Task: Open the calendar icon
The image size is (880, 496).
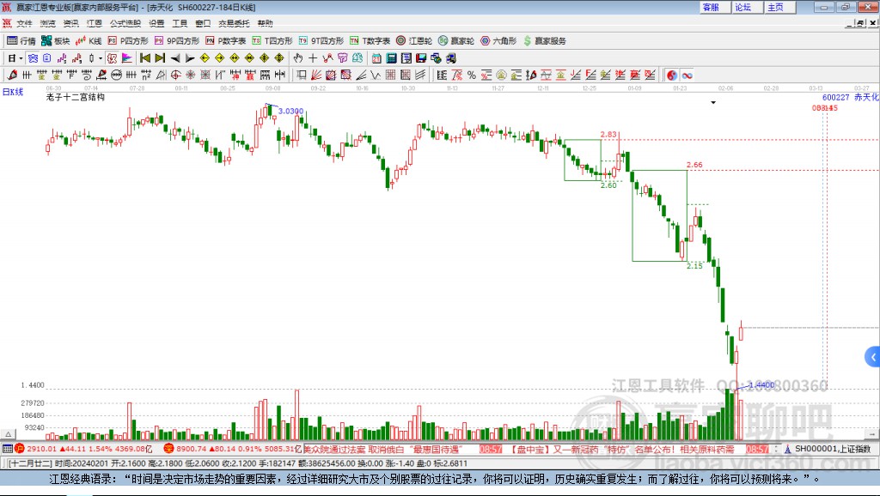Action: [x=376, y=58]
